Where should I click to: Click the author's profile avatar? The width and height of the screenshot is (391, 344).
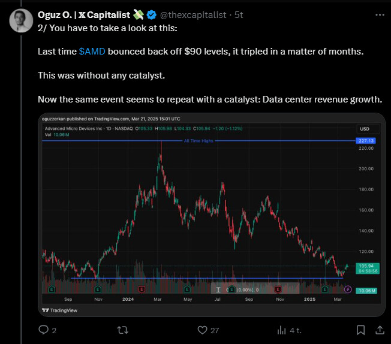tap(22, 20)
